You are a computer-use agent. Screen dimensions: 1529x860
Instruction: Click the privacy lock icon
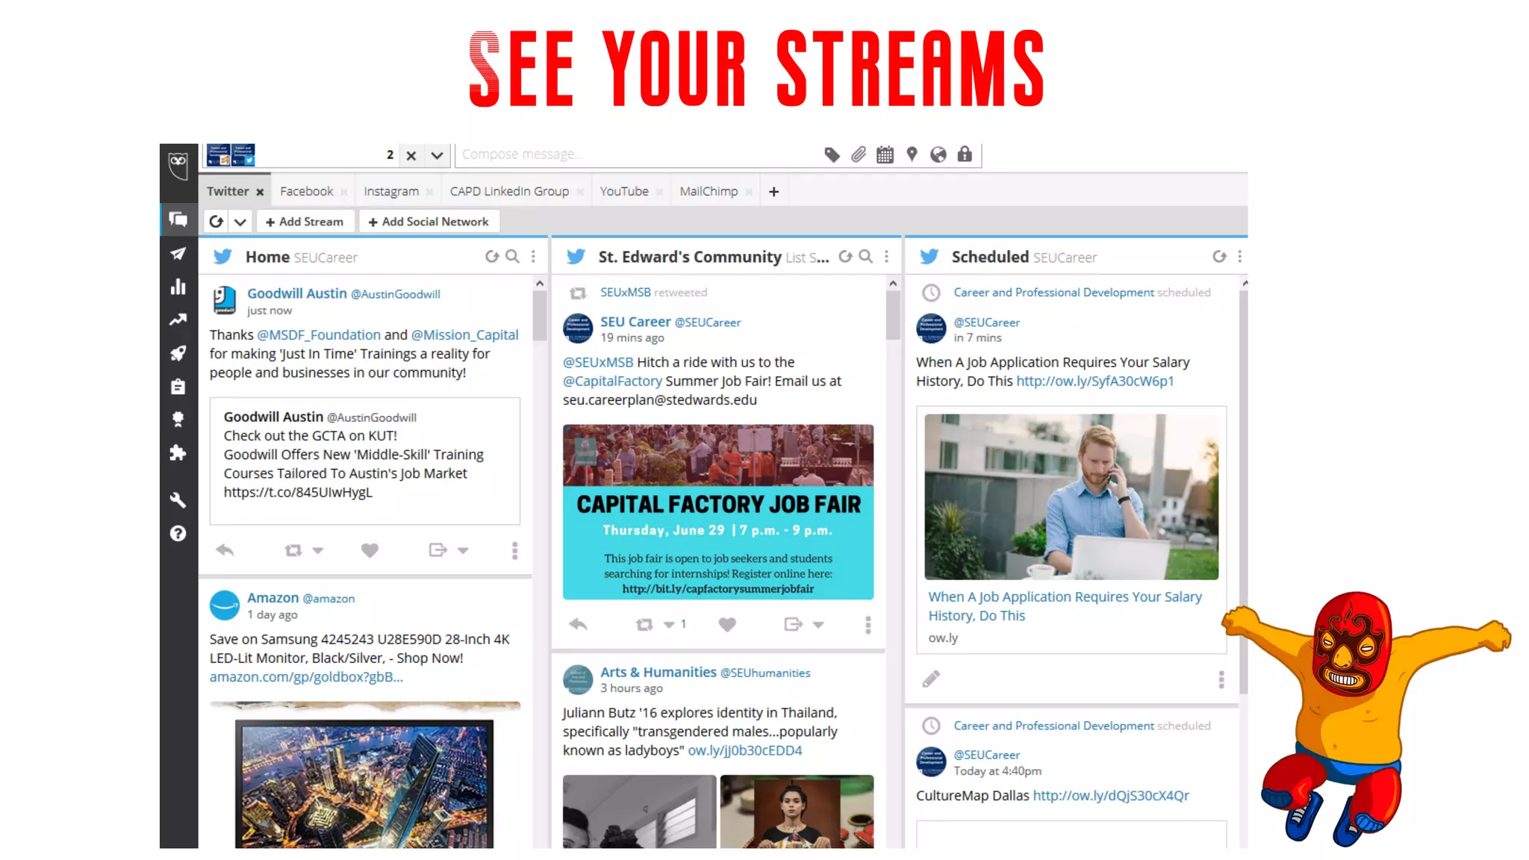click(965, 155)
